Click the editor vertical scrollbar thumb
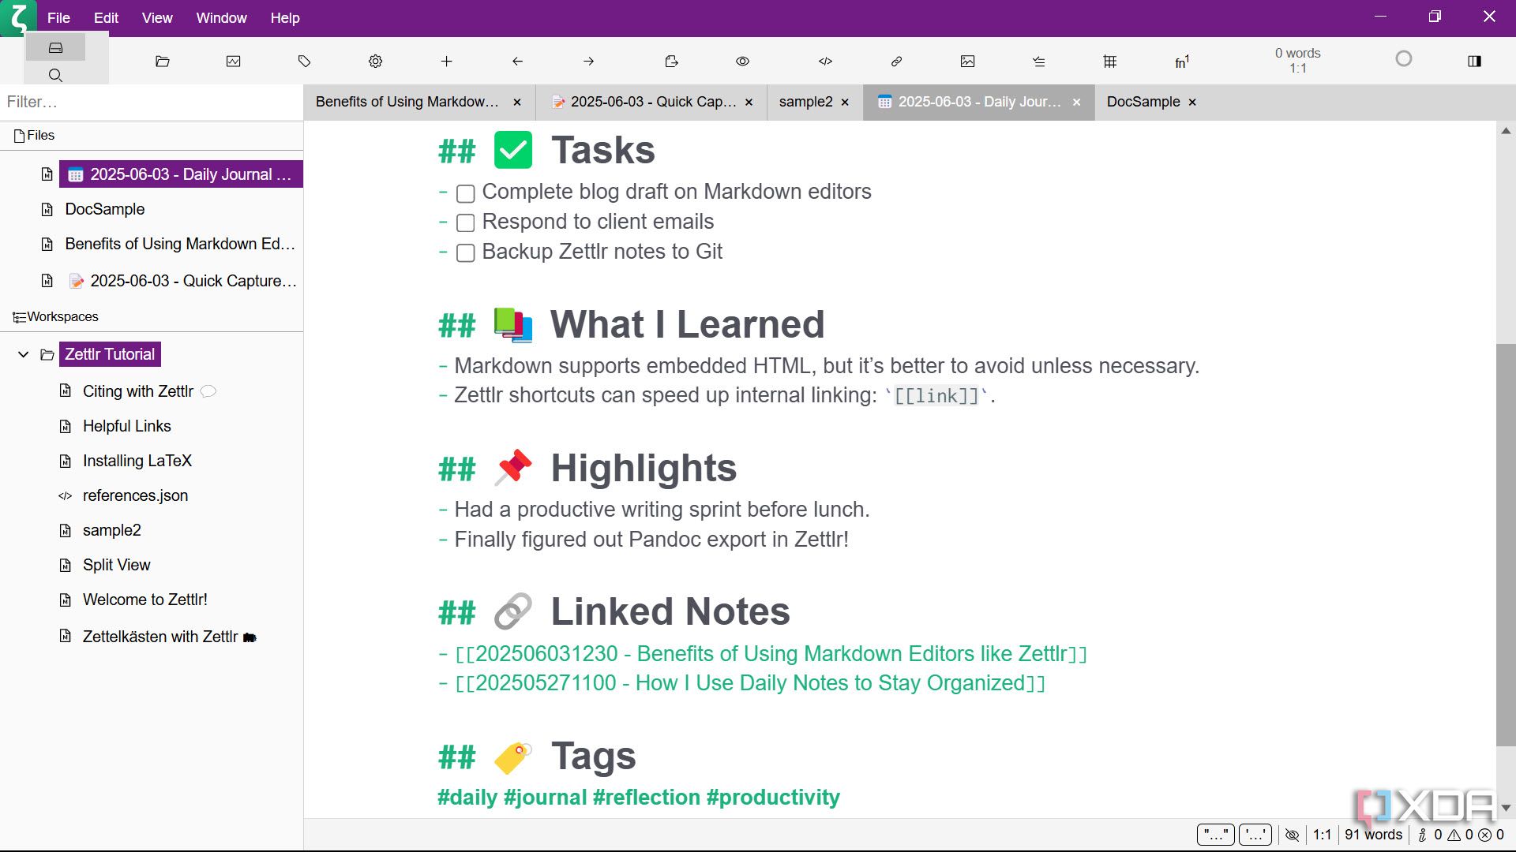The width and height of the screenshot is (1516, 852). [x=1506, y=544]
